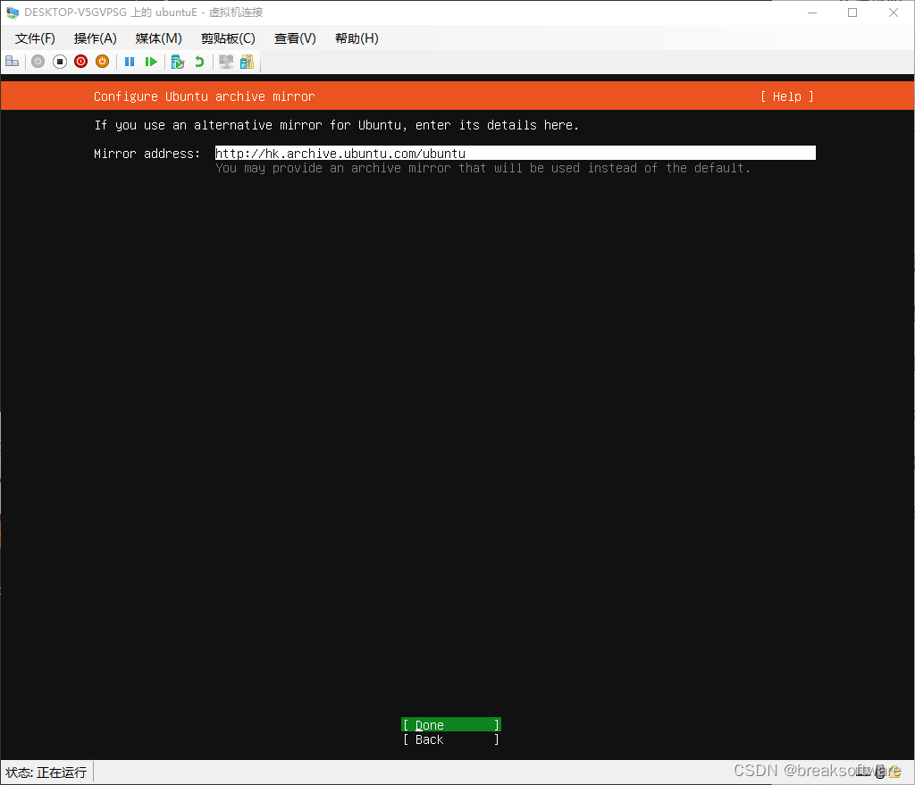Click the 状态: 正在运行 status text
915x785 pixels.
pos(46,772)
